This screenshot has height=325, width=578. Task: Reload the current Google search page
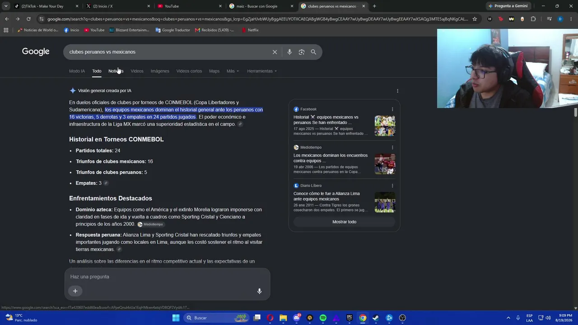tap(28, 19)
